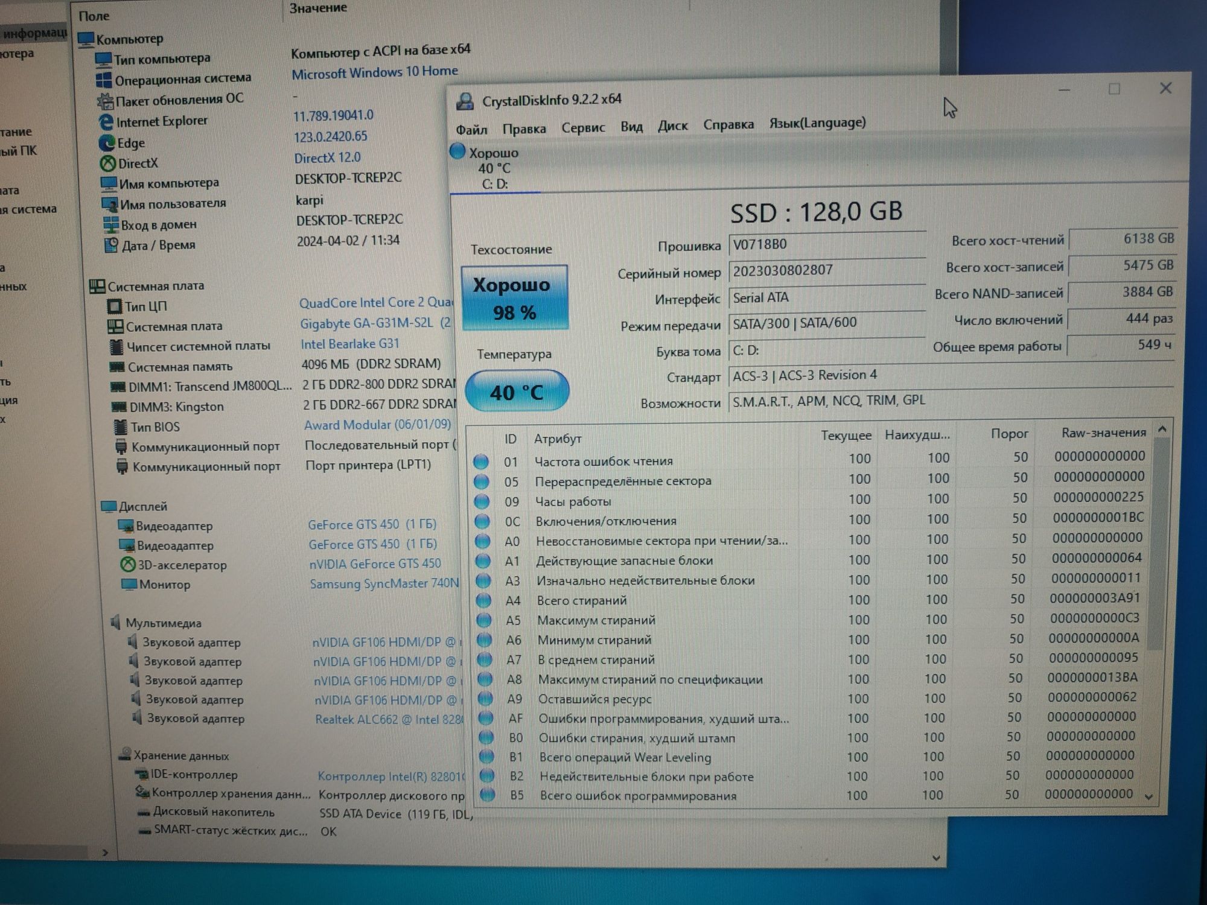This screenshot has width=1207, height=905.
Task: Click the Операционная система Windows icon
Action: tap(104, 80)
